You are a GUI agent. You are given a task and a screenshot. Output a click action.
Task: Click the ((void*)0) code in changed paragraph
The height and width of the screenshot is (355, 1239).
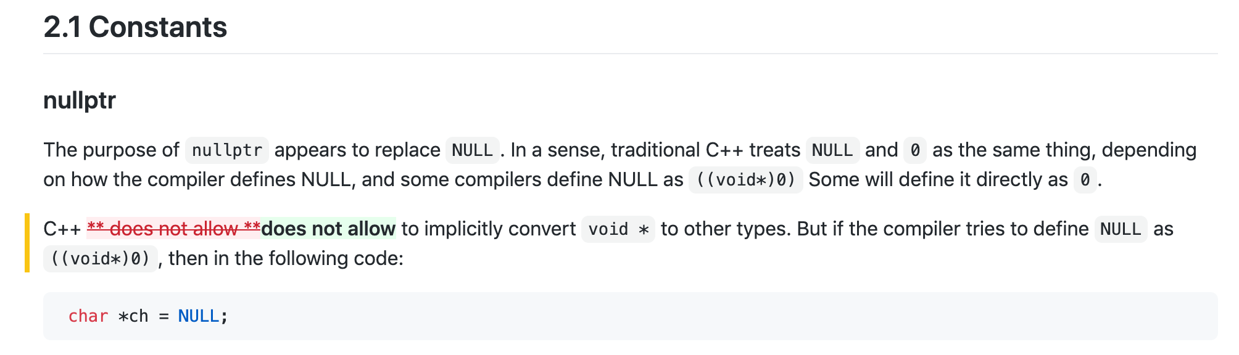click(100, 258)
